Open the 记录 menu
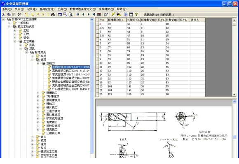The height and width of the screenshot is (164, 239). tap(32, 9)
